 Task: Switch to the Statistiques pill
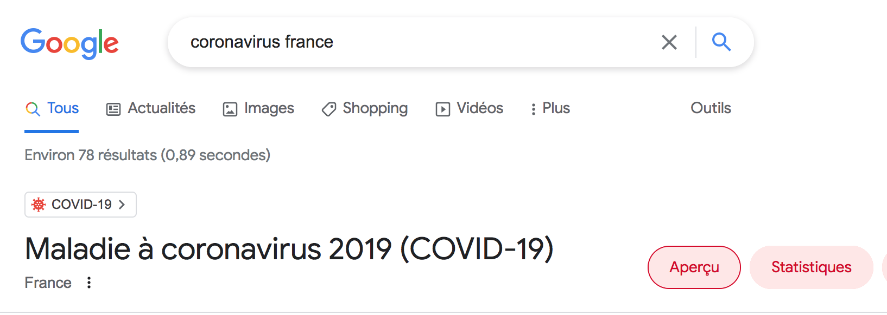[811, 267]
